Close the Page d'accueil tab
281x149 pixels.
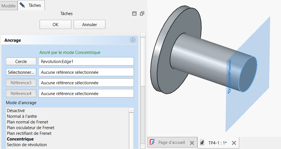192,143
